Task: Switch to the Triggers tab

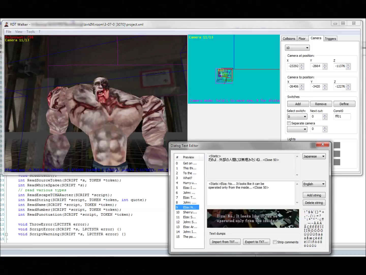Action: coord(330,38)
